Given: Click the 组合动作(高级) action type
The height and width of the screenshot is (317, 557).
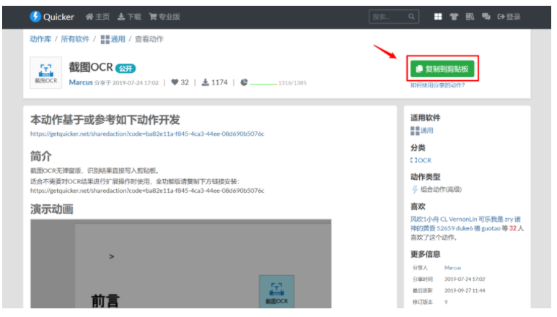Looking at the screenshot, I should coord(437,189).
